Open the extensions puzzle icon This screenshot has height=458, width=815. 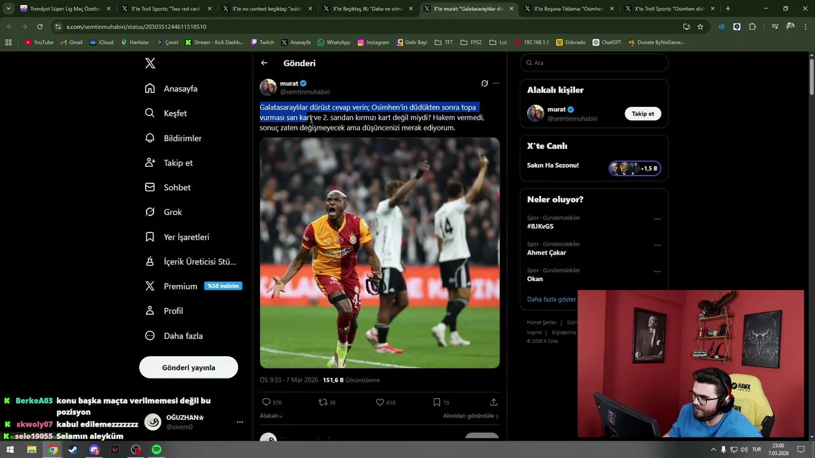click(x=753, y=27)
